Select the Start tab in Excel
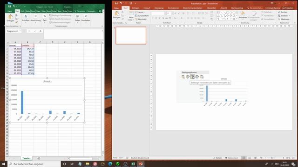298x167 pixels. tap(17, 11)
